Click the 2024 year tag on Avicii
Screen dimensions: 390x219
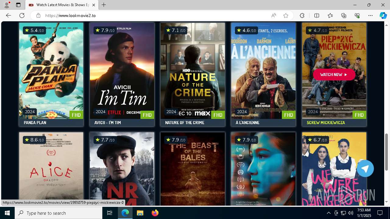click(101, 112)
